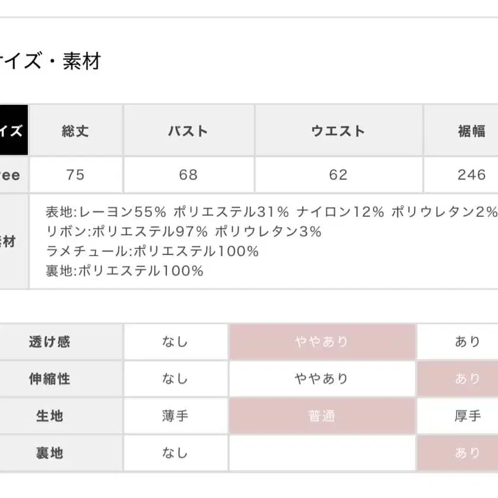Click the 裾幅 column header
This screenshot has width=498, height=498.
point(472,131)
